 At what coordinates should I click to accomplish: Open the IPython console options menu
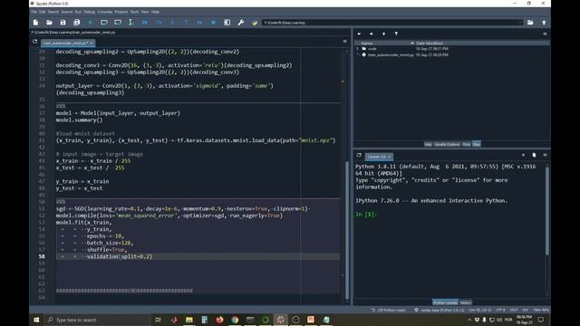tap(545, 155)
